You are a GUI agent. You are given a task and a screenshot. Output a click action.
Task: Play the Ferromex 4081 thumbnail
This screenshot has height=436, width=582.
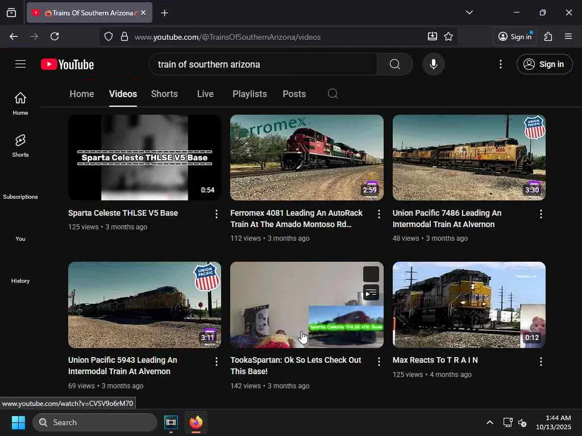[x=306, y=158]
